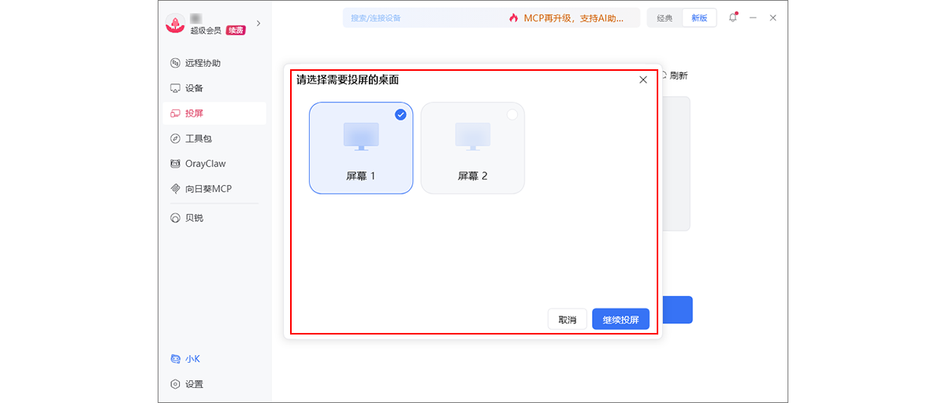
Task: Open 设置 in the sidebar
Action: 214,384
